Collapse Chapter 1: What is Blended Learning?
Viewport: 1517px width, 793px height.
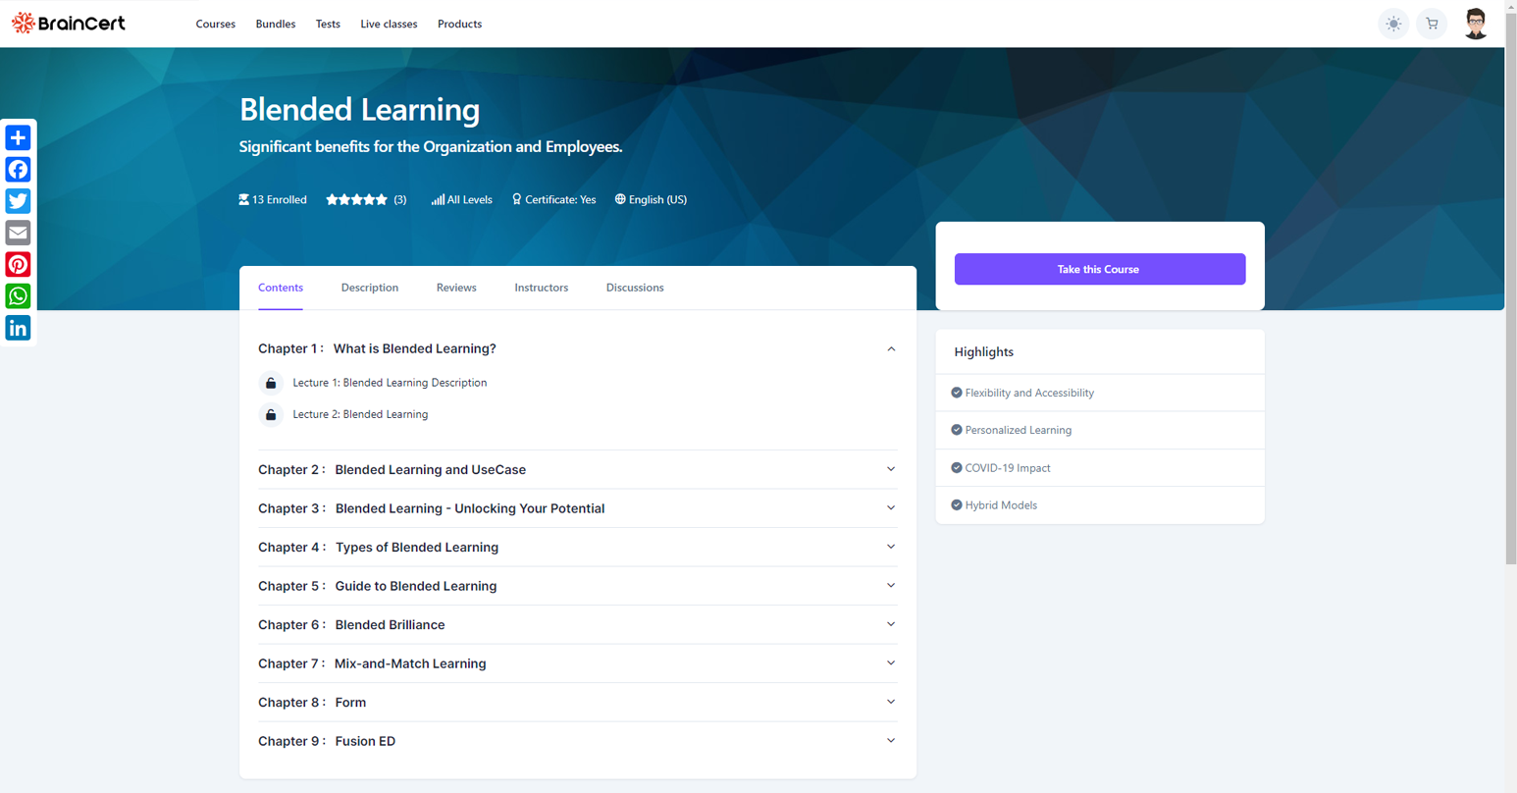[891, 348]
